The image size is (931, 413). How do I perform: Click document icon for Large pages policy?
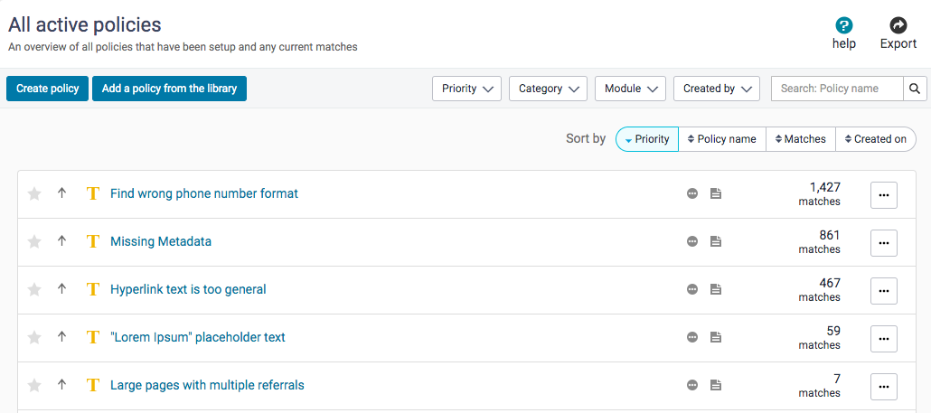pyautogui.click(x=715, y=385)
